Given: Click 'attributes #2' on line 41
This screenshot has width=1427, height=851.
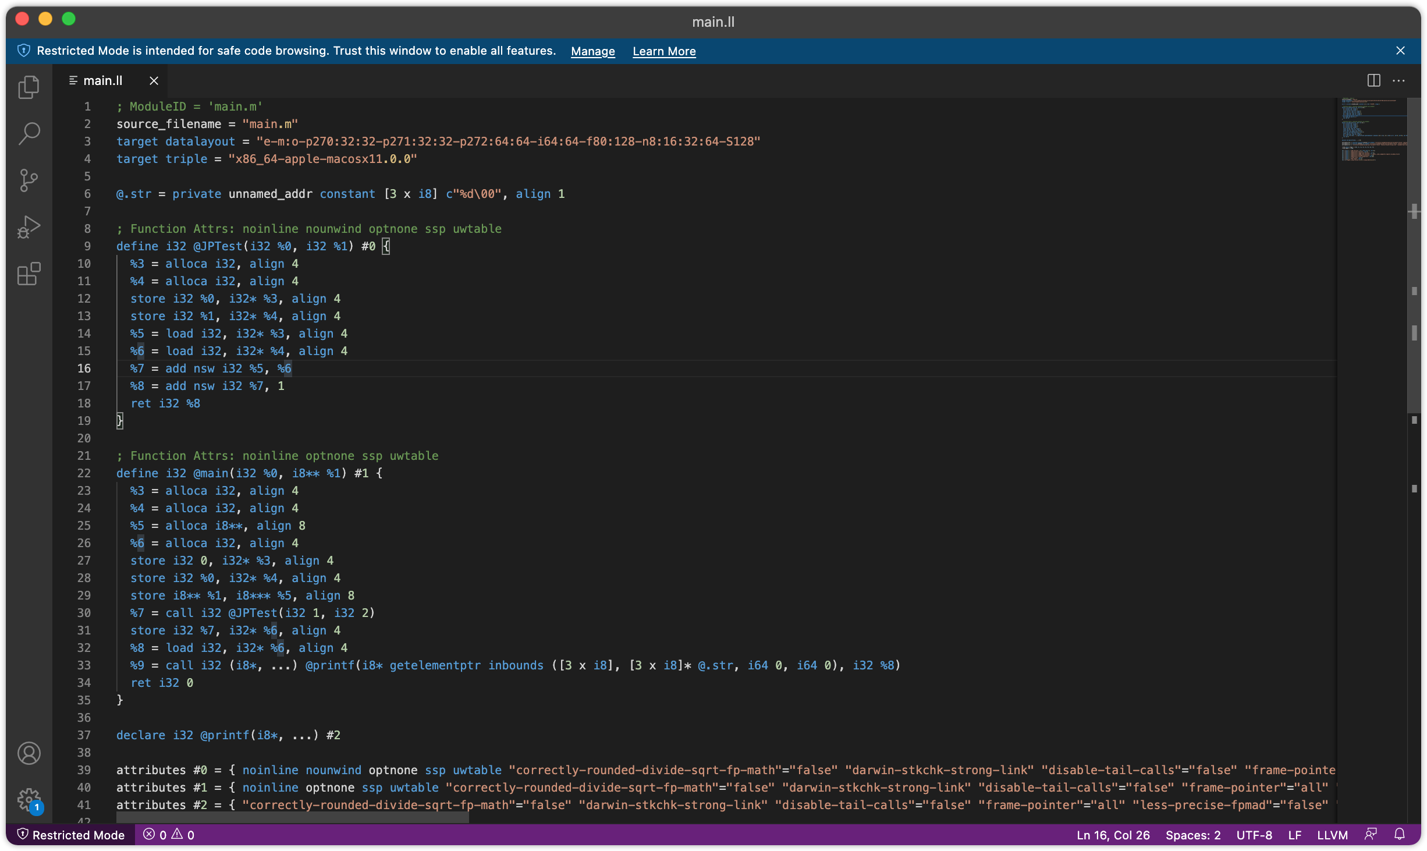Looking at the screenshot, I should pos(162,805).
